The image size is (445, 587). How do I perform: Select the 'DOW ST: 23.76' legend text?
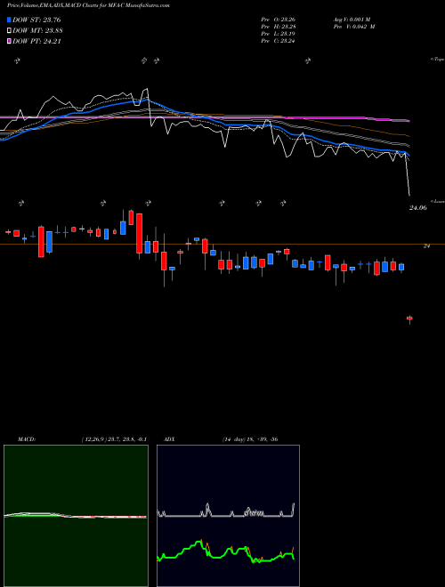click(36, 20)
